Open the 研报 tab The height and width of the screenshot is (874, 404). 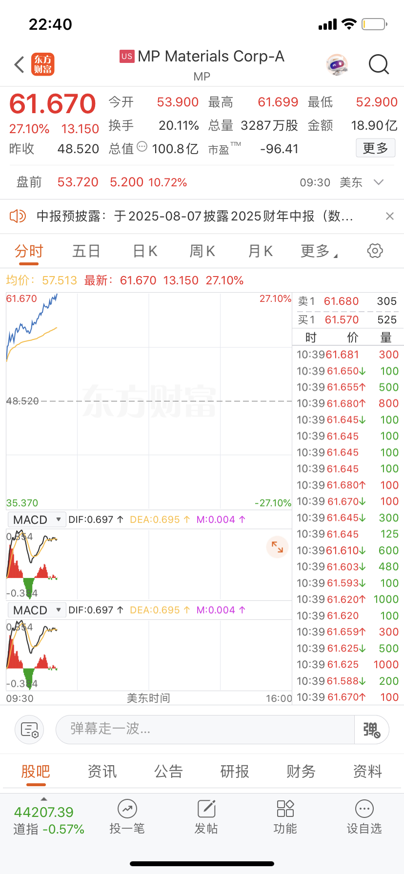tap(235, 772)
